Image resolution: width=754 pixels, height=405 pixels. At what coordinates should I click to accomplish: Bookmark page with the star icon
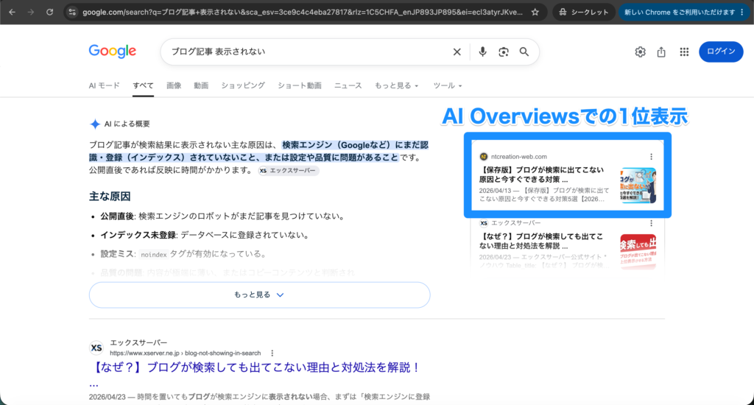535,12
